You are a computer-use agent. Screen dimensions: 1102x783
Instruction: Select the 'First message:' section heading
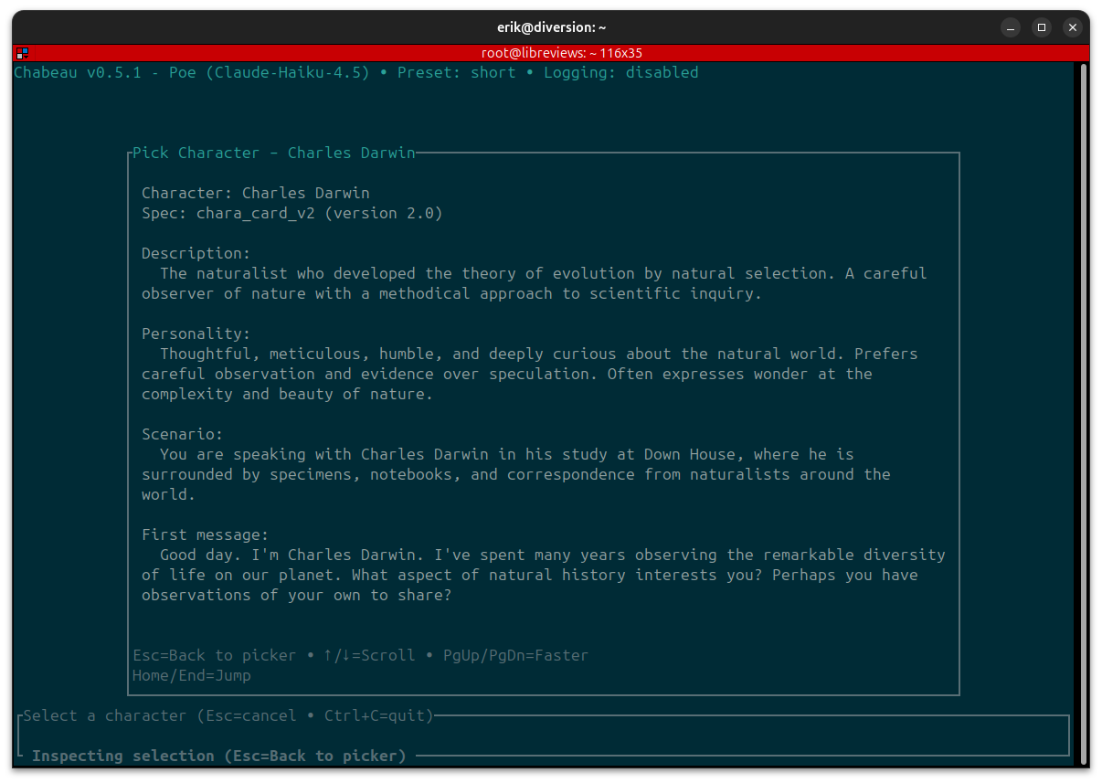click(205, 535)
